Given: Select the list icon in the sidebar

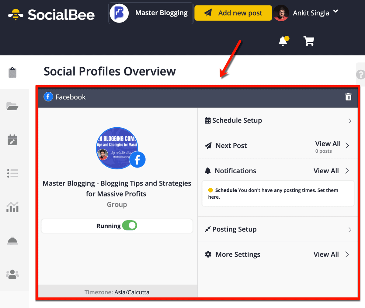Looking at the screenshot, I should (x=12, y=173).
